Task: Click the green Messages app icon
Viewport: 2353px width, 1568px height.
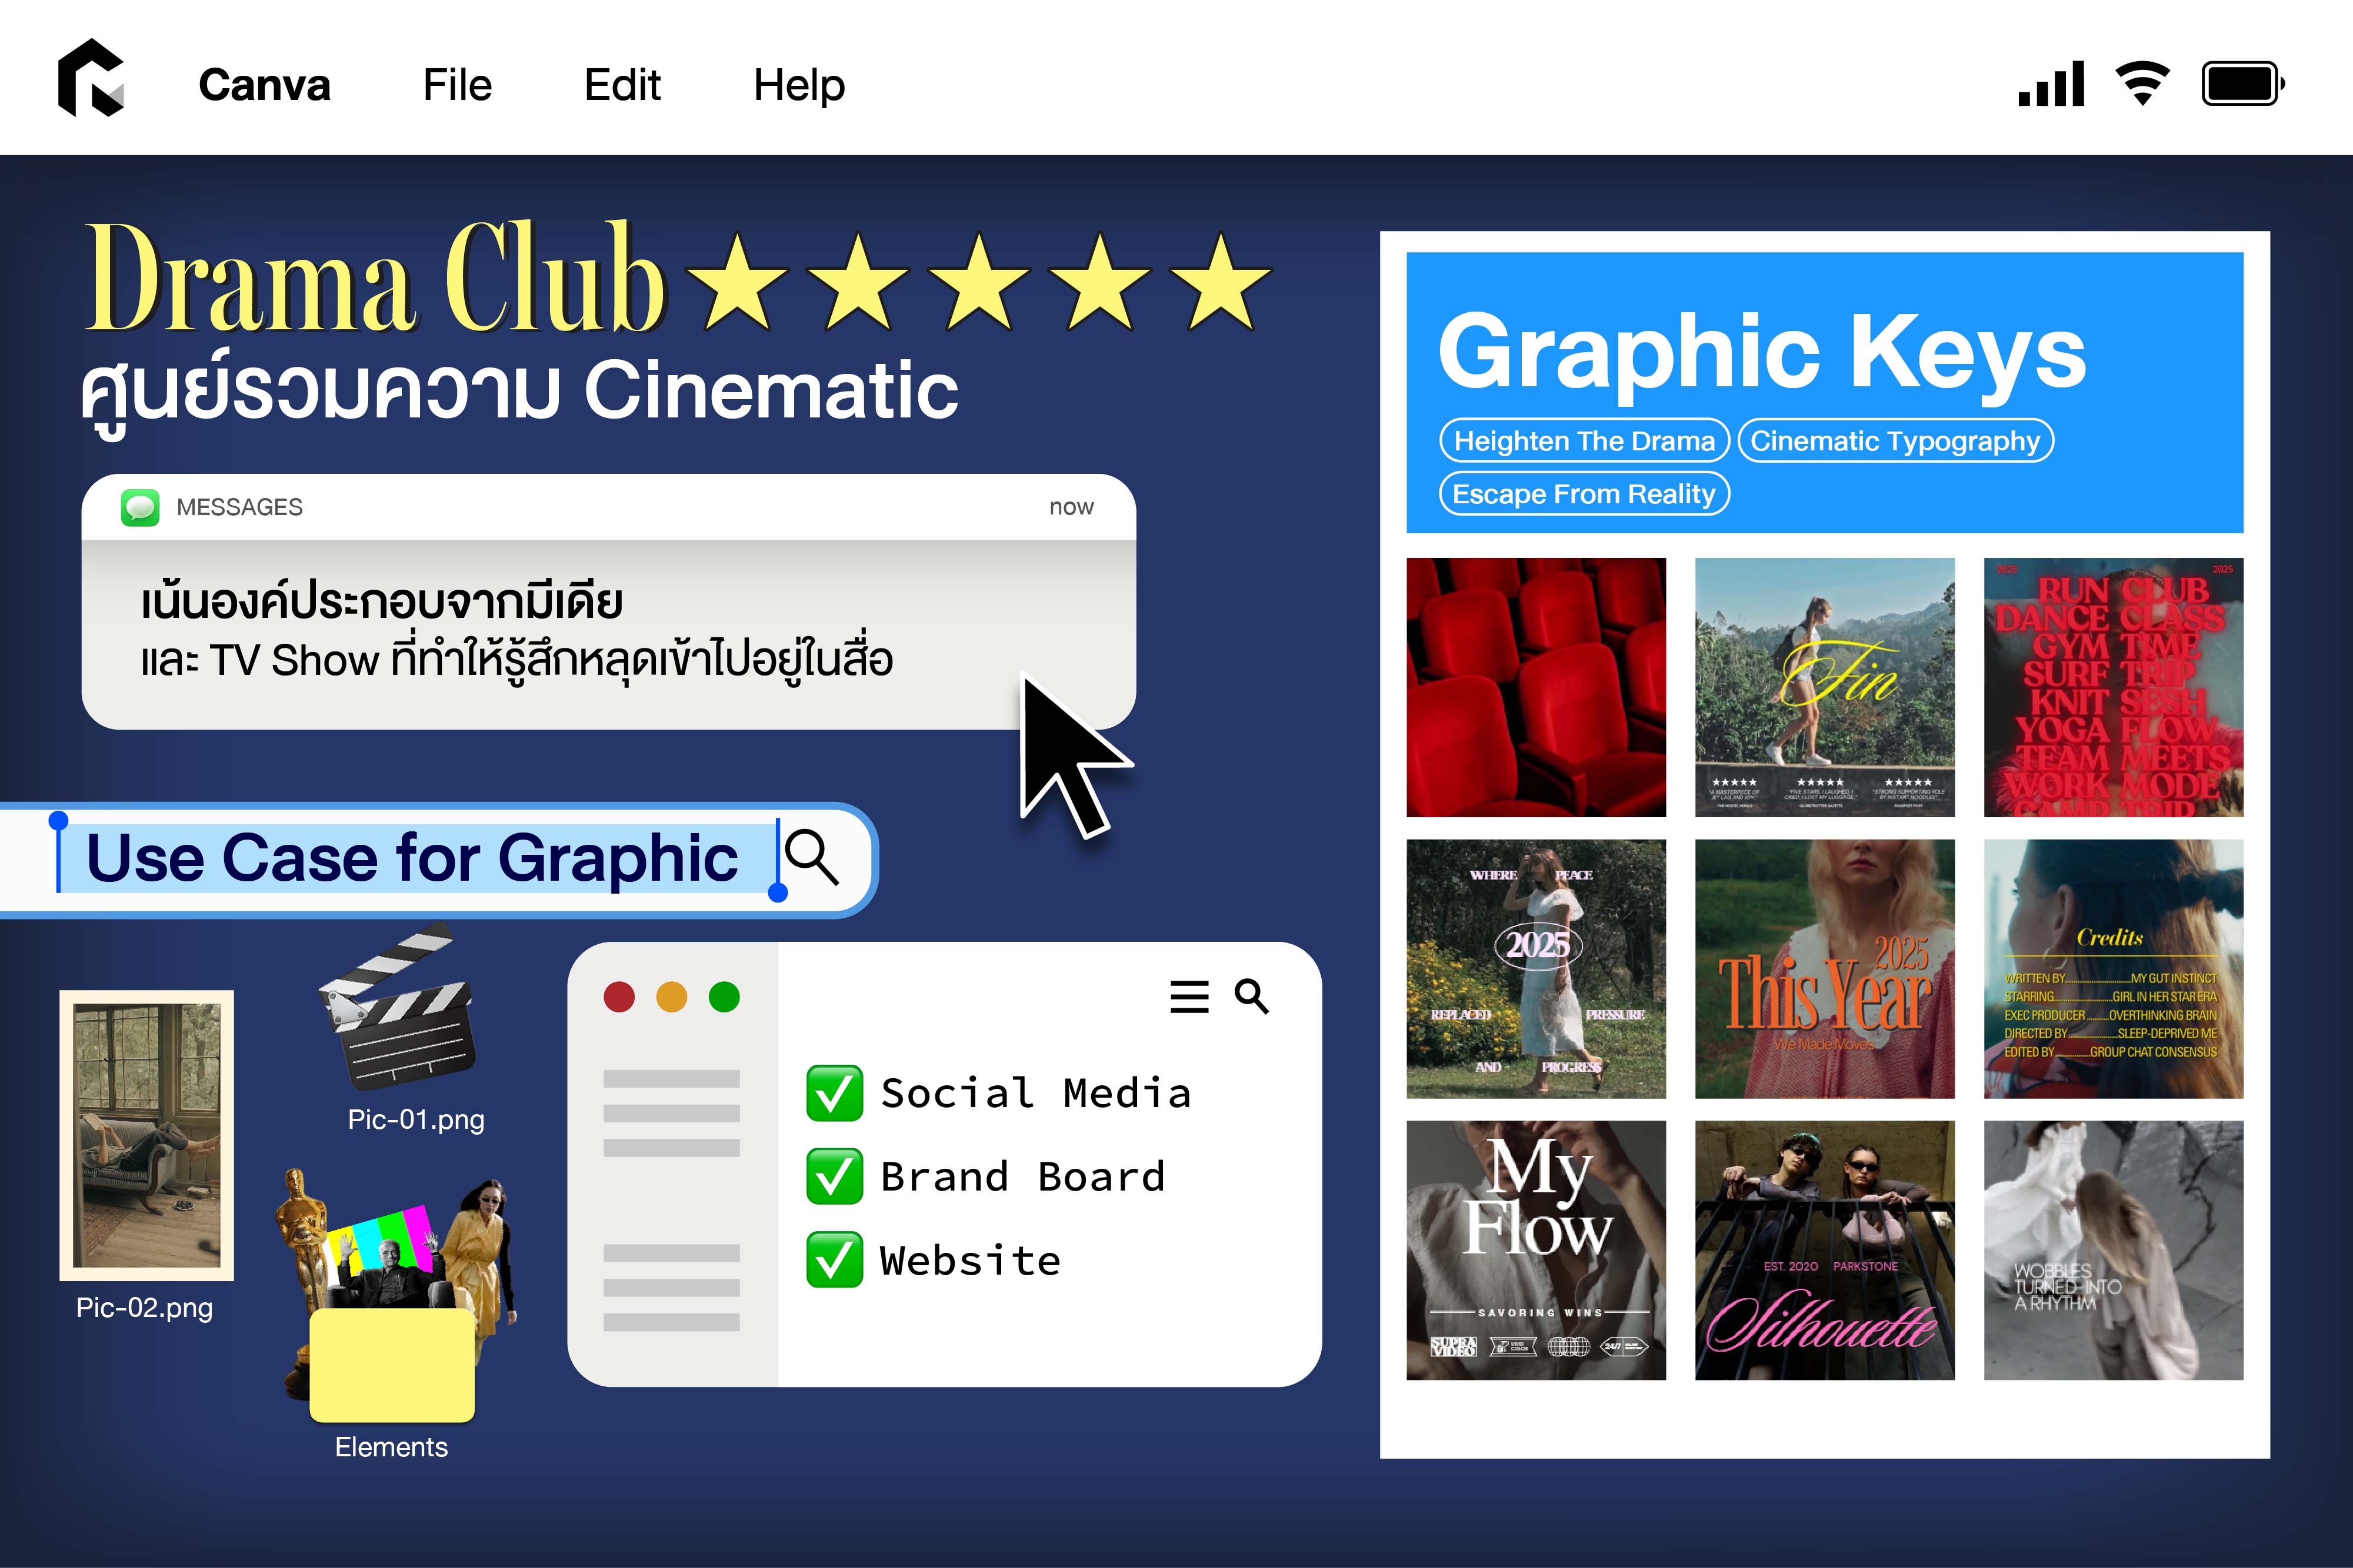Action: [140, 507]
